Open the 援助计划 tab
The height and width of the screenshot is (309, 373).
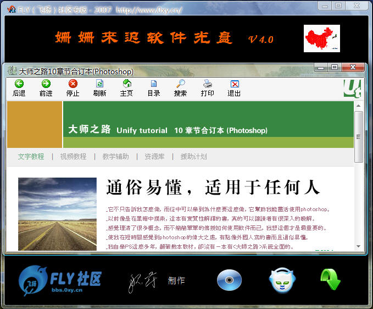coord(193,156)
